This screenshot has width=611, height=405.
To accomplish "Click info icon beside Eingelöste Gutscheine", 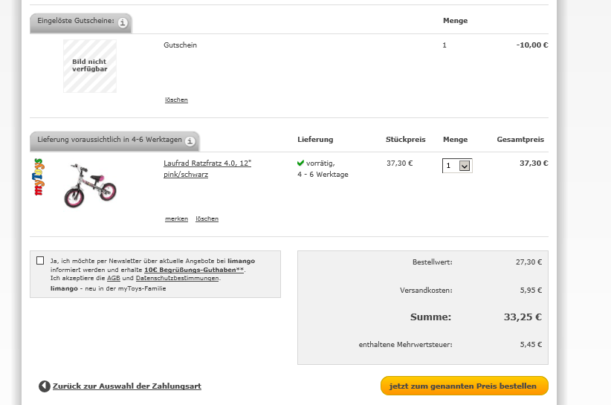I will [x=123, y=22].
